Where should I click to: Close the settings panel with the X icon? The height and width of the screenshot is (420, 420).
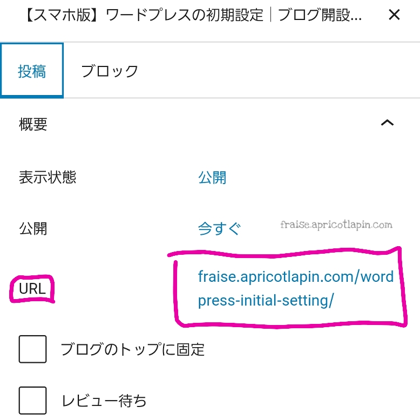point(394,15)
